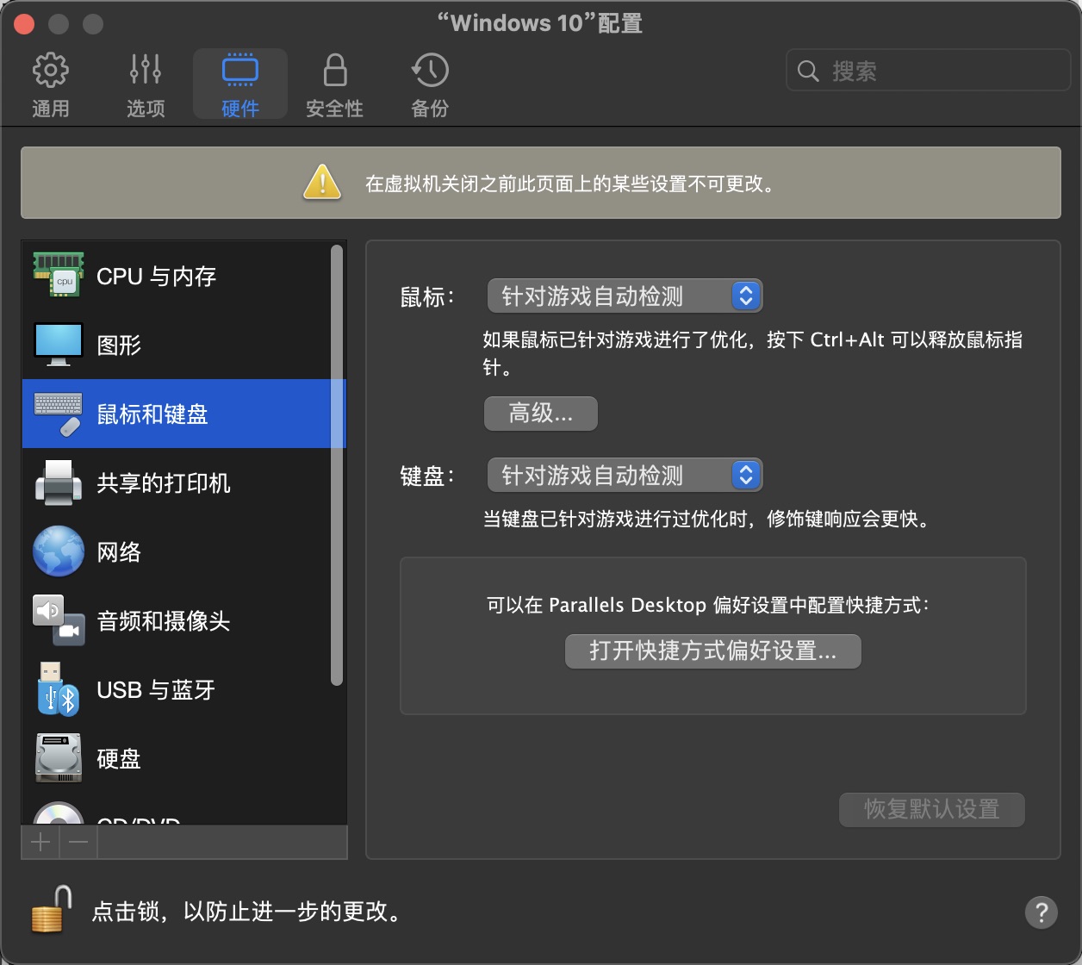The image size is (1082, 965).
Task: Click the USB 与蓝牙 icon
Action: 59,689
